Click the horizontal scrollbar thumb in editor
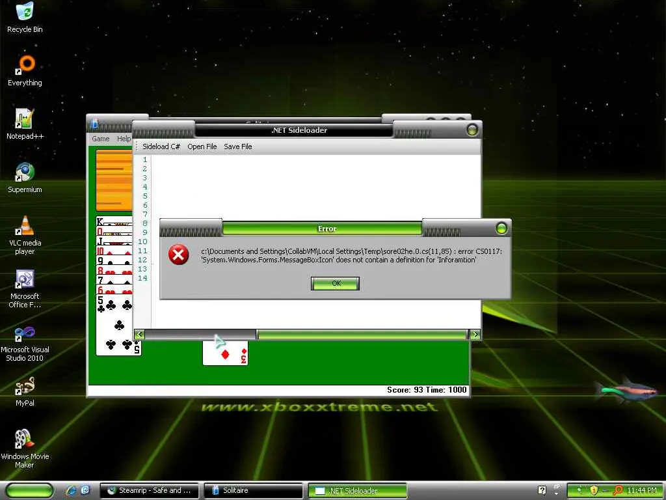 362,335
